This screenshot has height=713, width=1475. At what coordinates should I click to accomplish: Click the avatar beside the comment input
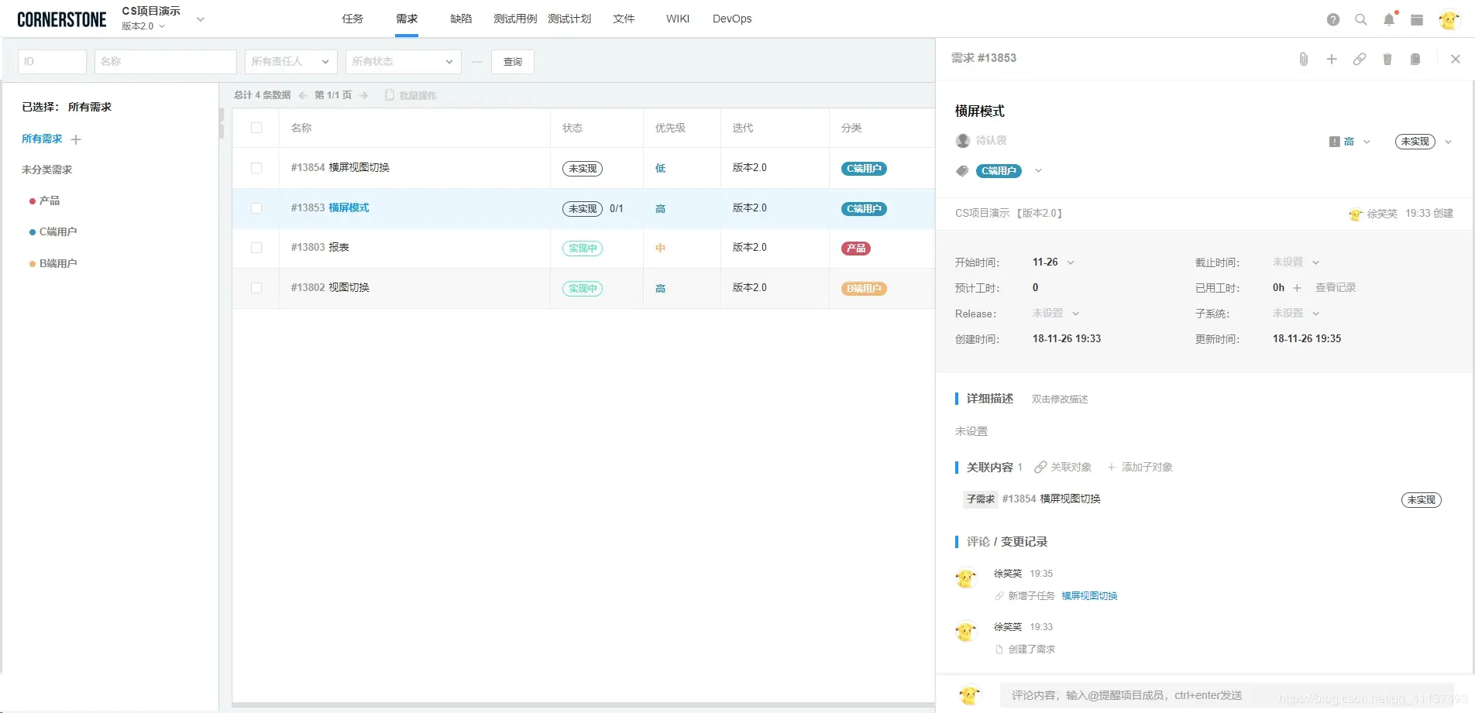tap(969, 695)
